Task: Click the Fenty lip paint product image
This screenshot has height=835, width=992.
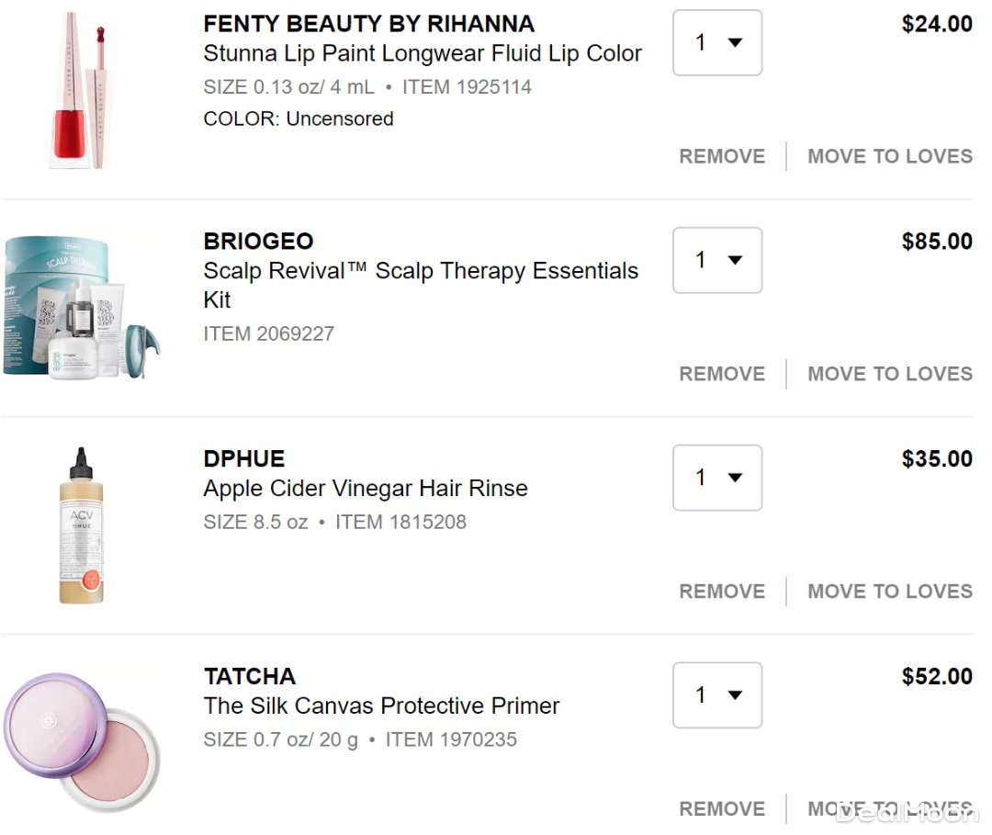Action: click(x=81, y=90)
